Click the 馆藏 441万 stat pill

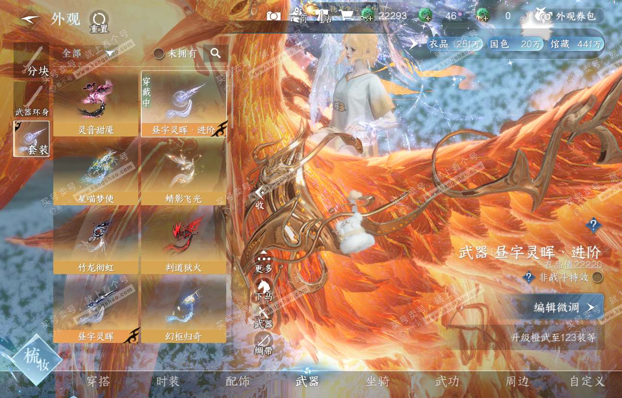point(576,44)
